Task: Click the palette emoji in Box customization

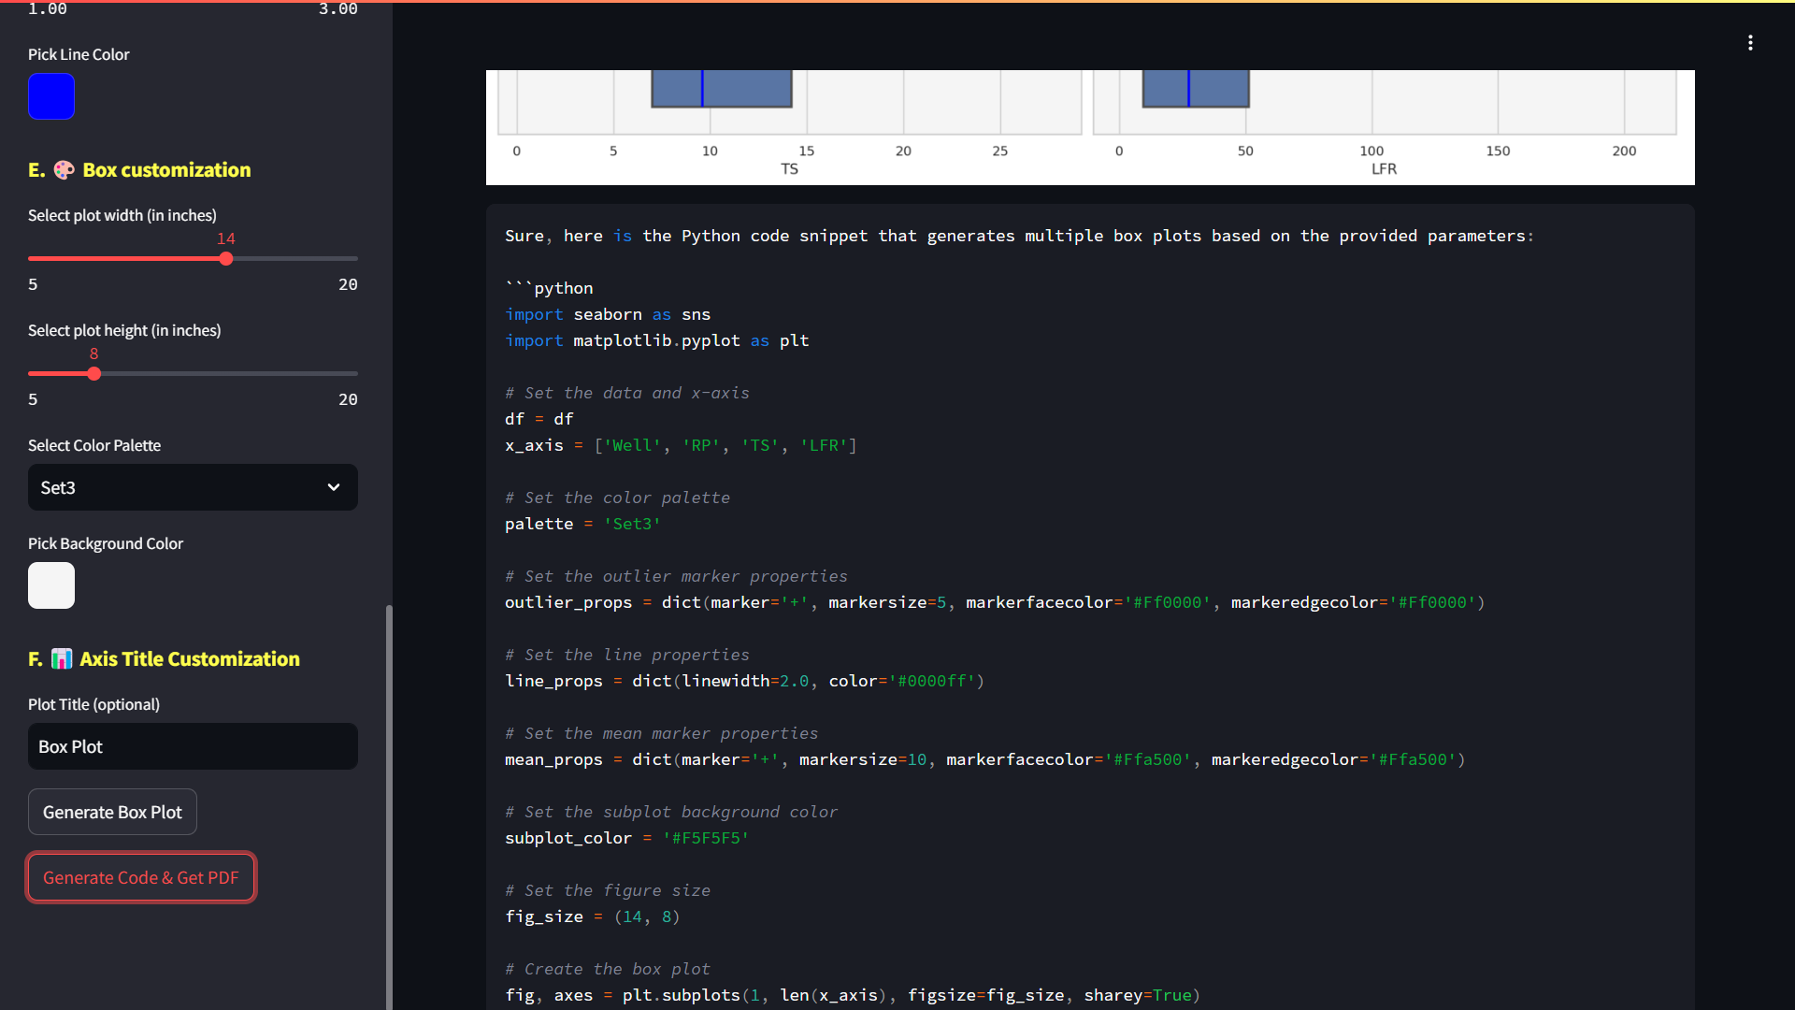Action: pos(64,170)
